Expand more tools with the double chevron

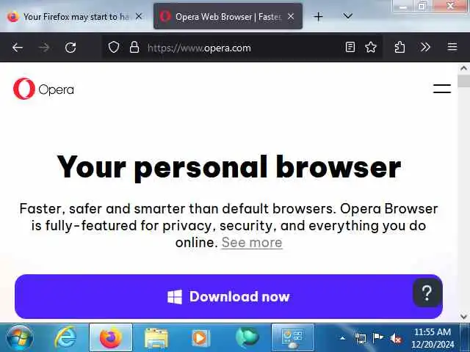[425, 47]
